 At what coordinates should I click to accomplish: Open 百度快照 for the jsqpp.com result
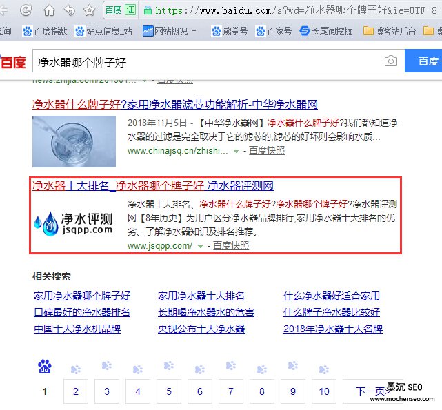click(x=231, y=246)
